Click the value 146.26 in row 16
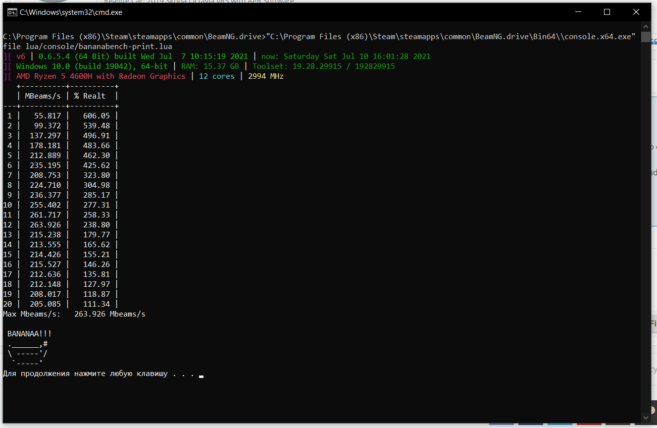The image size is (657, 428). click(x=97, y=265)
